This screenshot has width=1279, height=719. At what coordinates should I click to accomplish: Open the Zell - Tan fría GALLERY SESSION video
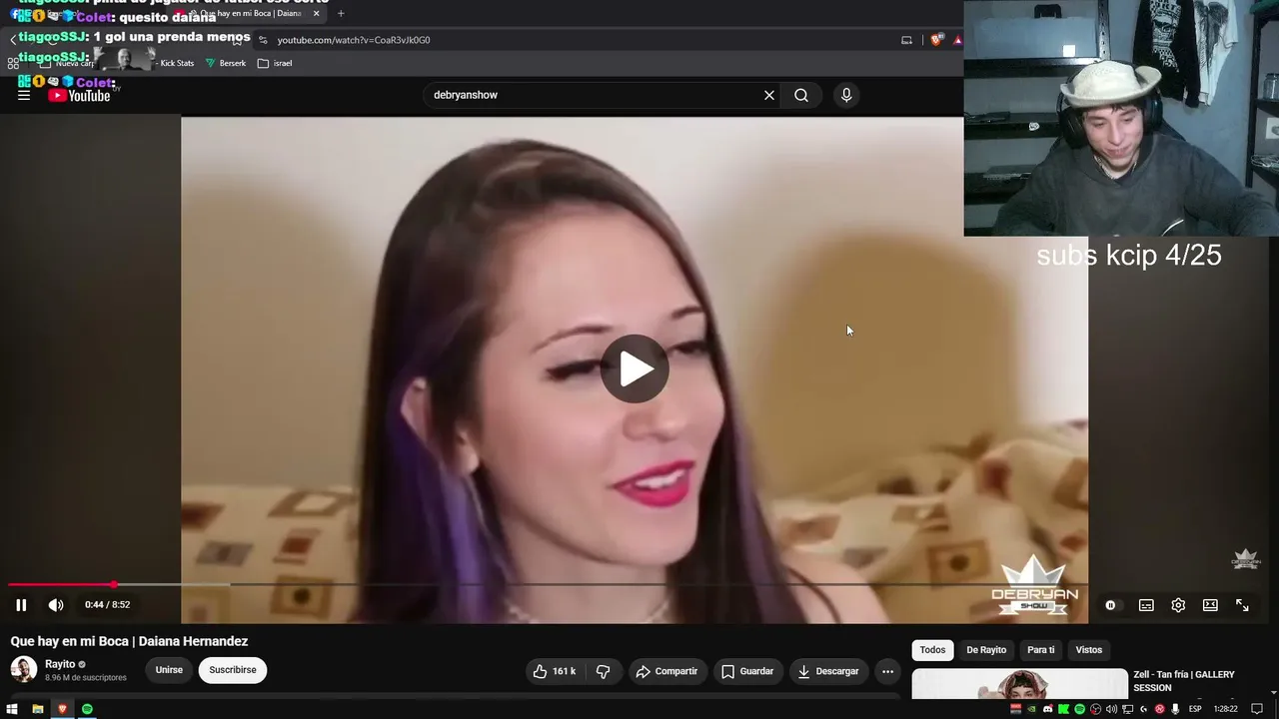coord(1184,681)
